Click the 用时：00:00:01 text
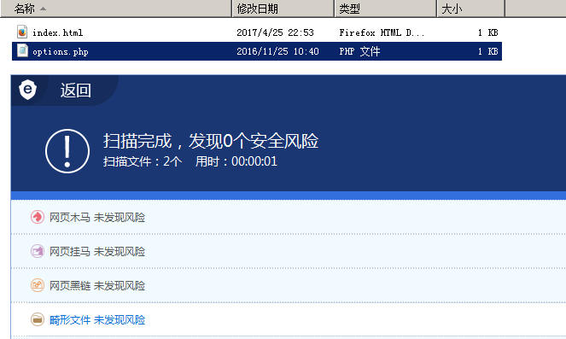The width and height of the screenshot is (566, 339). (236, 161)
